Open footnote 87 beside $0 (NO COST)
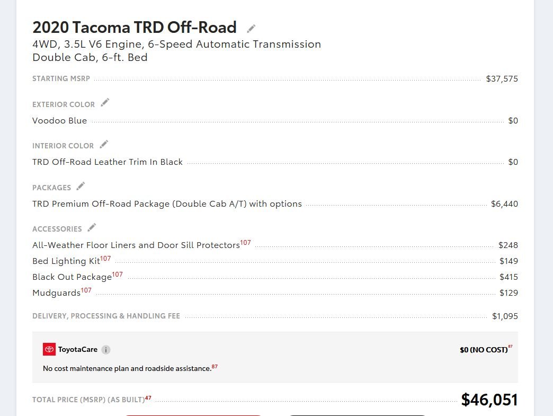The image size is (553, 416). [510, 347]
